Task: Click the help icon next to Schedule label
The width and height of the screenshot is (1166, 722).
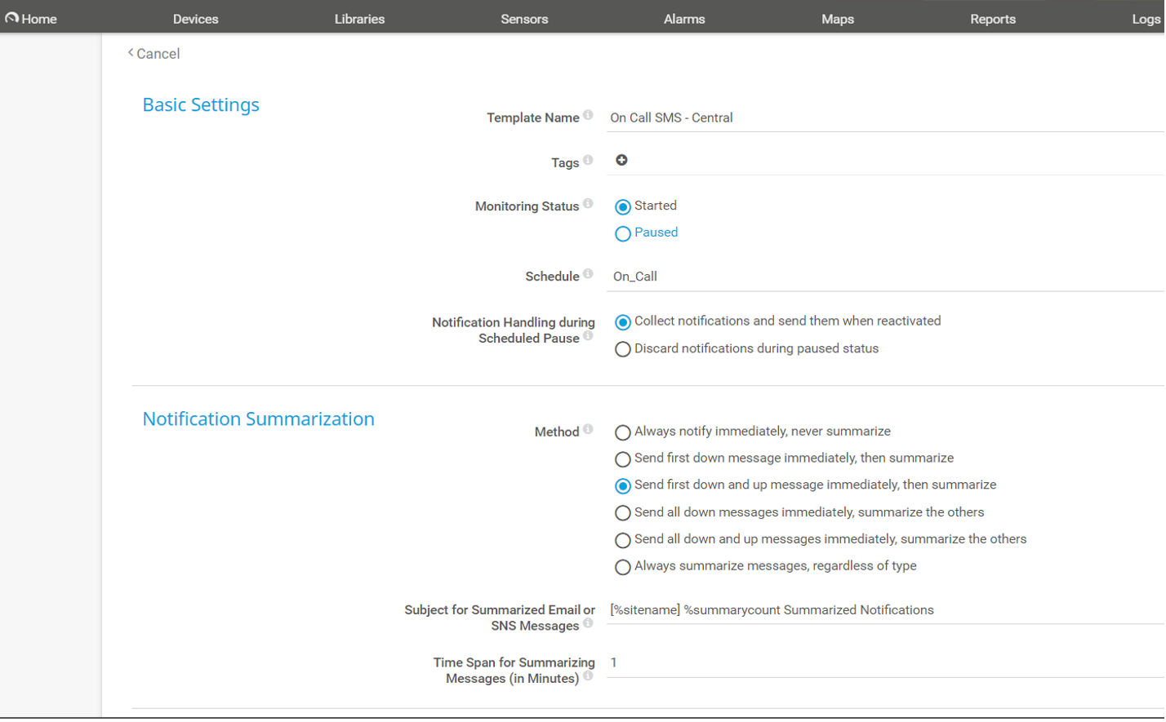Action: pos(588,274)
